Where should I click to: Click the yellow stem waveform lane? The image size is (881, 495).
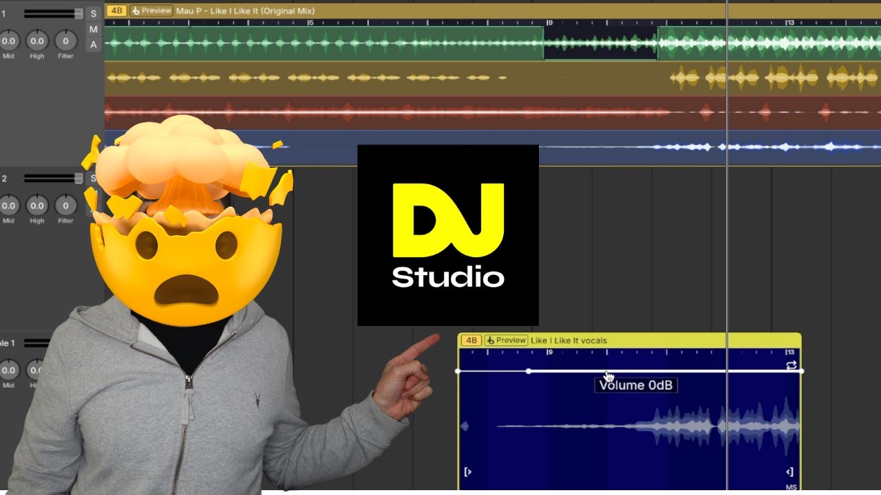click(x=493, y=78)
